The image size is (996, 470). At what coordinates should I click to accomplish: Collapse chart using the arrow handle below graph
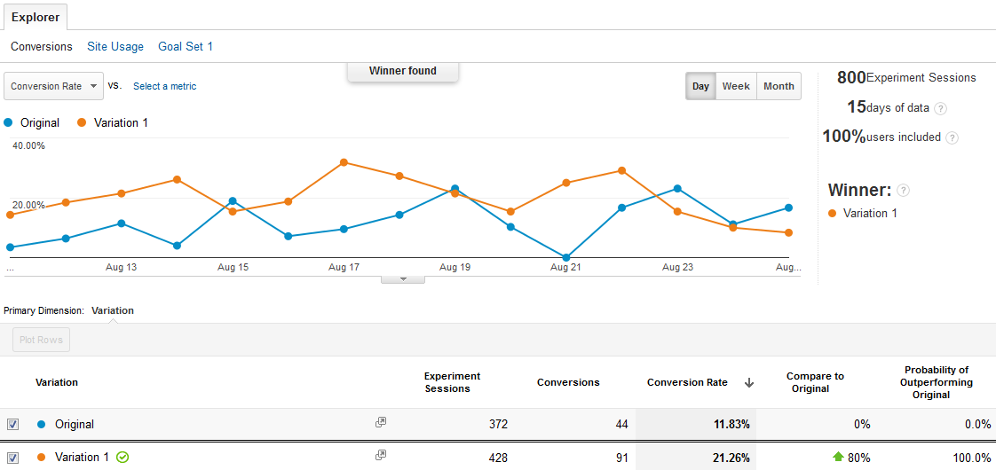(x=402, y=279)
